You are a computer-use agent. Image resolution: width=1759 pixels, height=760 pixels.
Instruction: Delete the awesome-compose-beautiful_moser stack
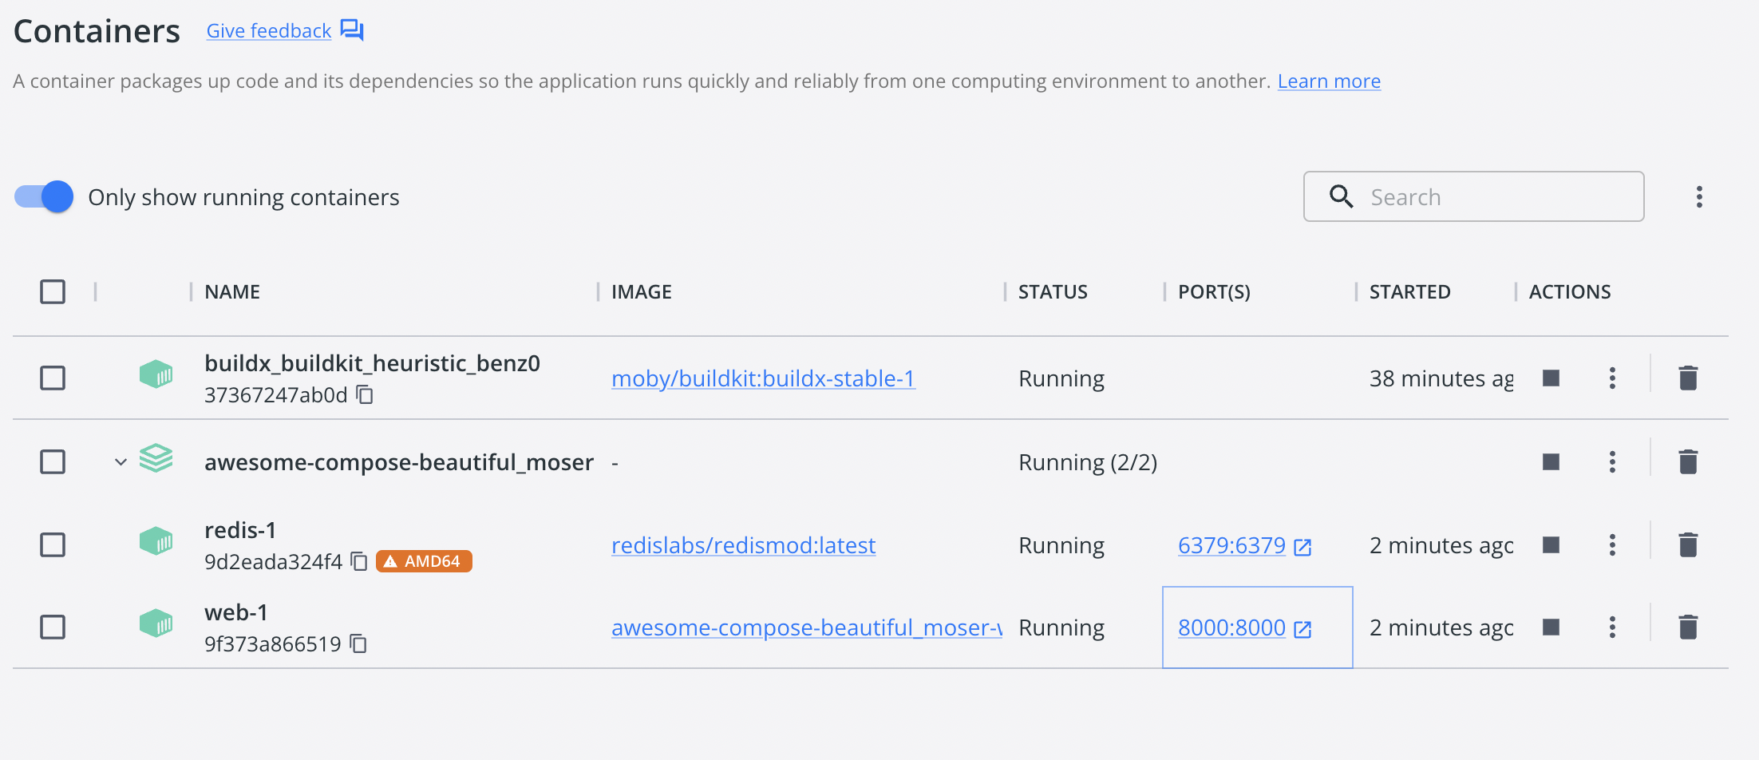1688,461
